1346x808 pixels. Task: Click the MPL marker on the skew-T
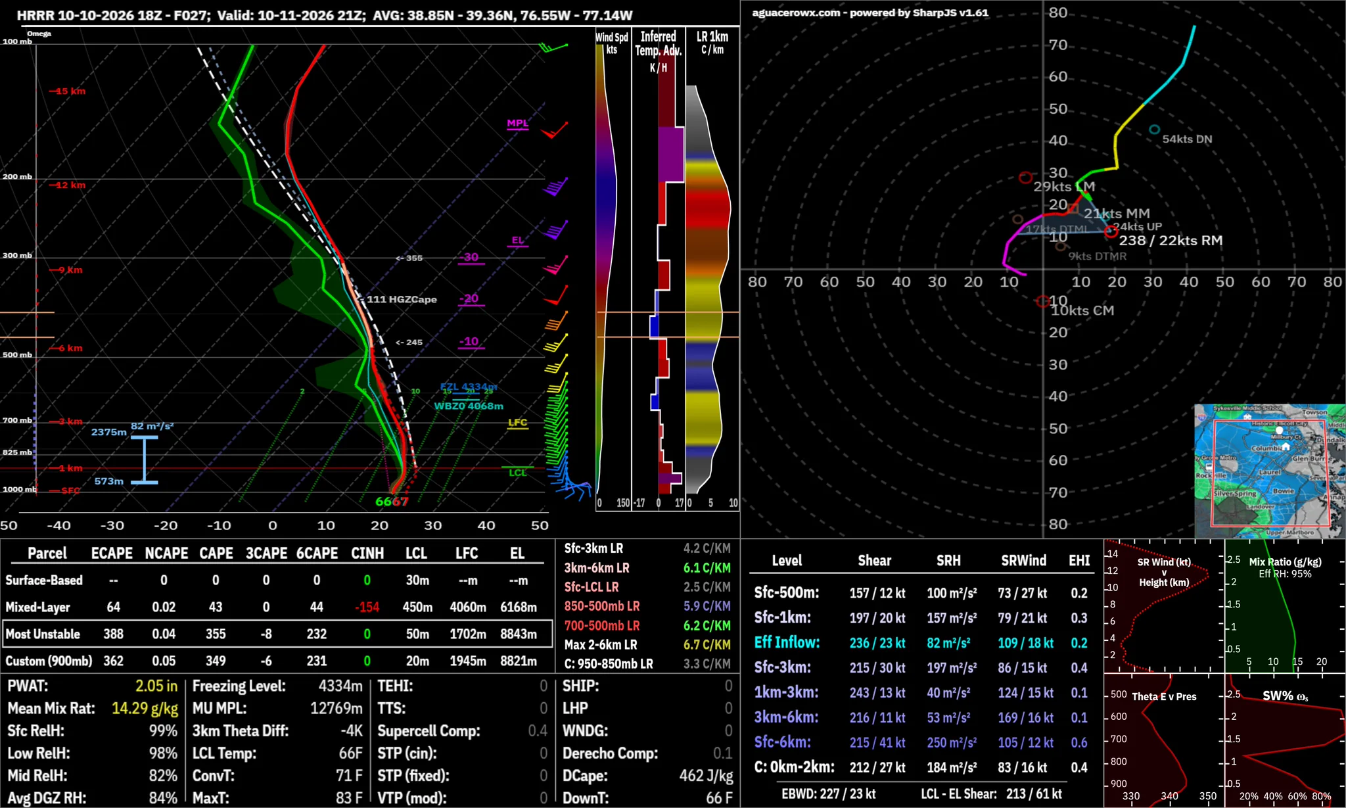[x=517, y=124]
